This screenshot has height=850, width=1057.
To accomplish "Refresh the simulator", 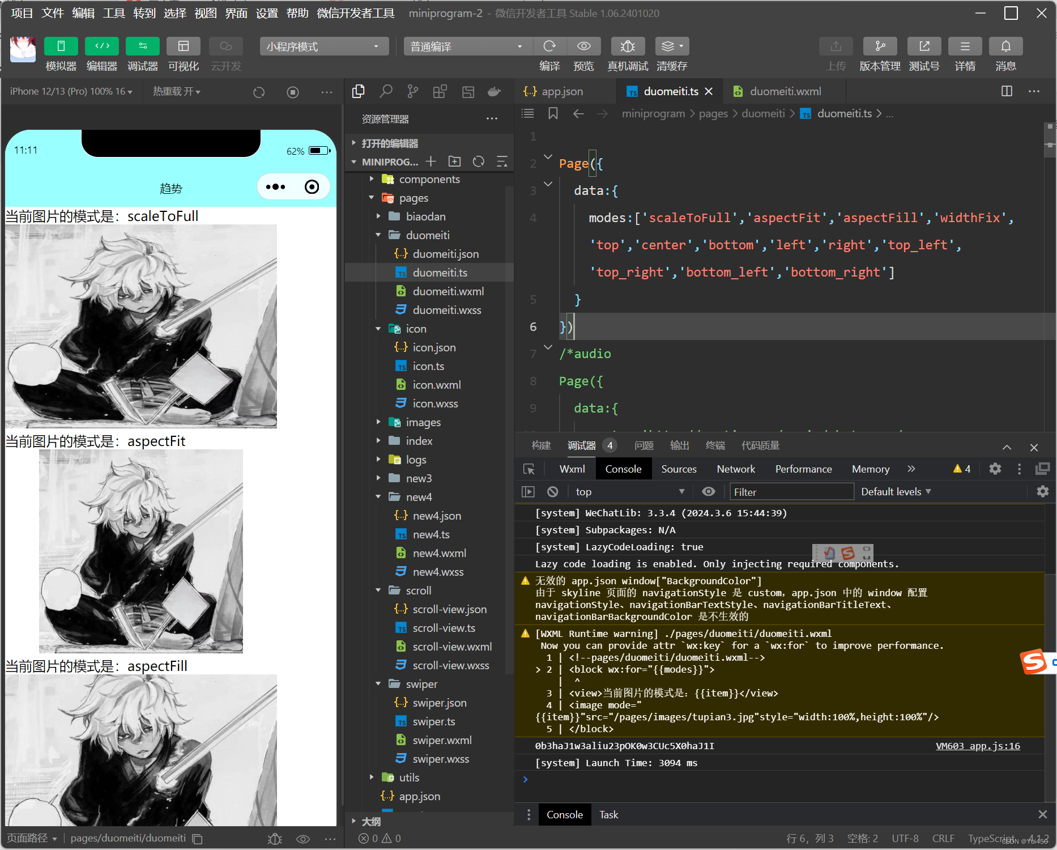I will coord(259,92).
